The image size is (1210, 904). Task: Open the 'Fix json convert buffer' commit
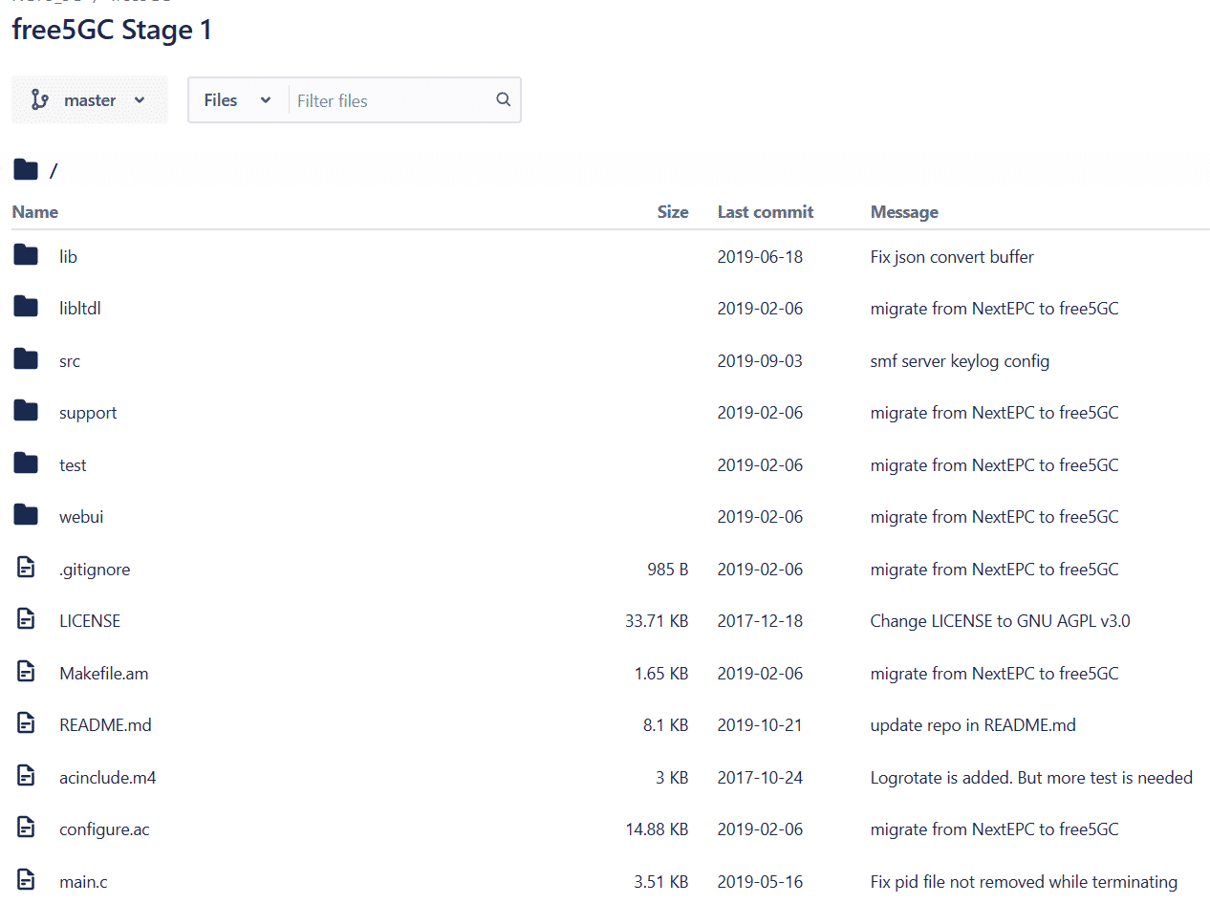tap(952, 257)
